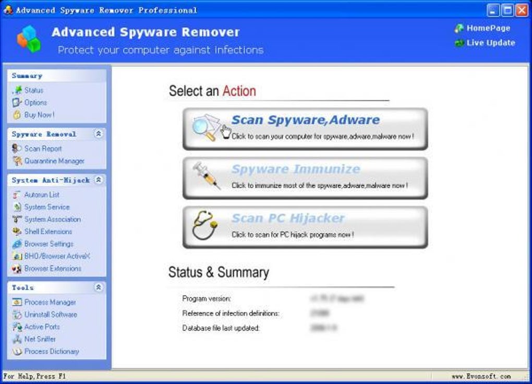Open the Autorun List entry
This screenshot has width=532, height=384.
(x=42, y=195)
